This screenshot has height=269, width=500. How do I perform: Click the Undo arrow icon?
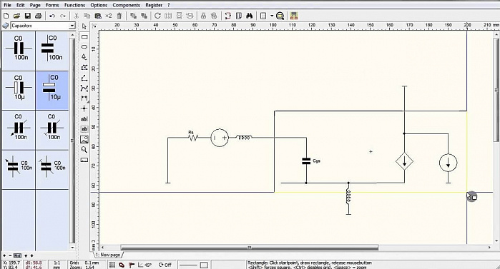[52, 16]
